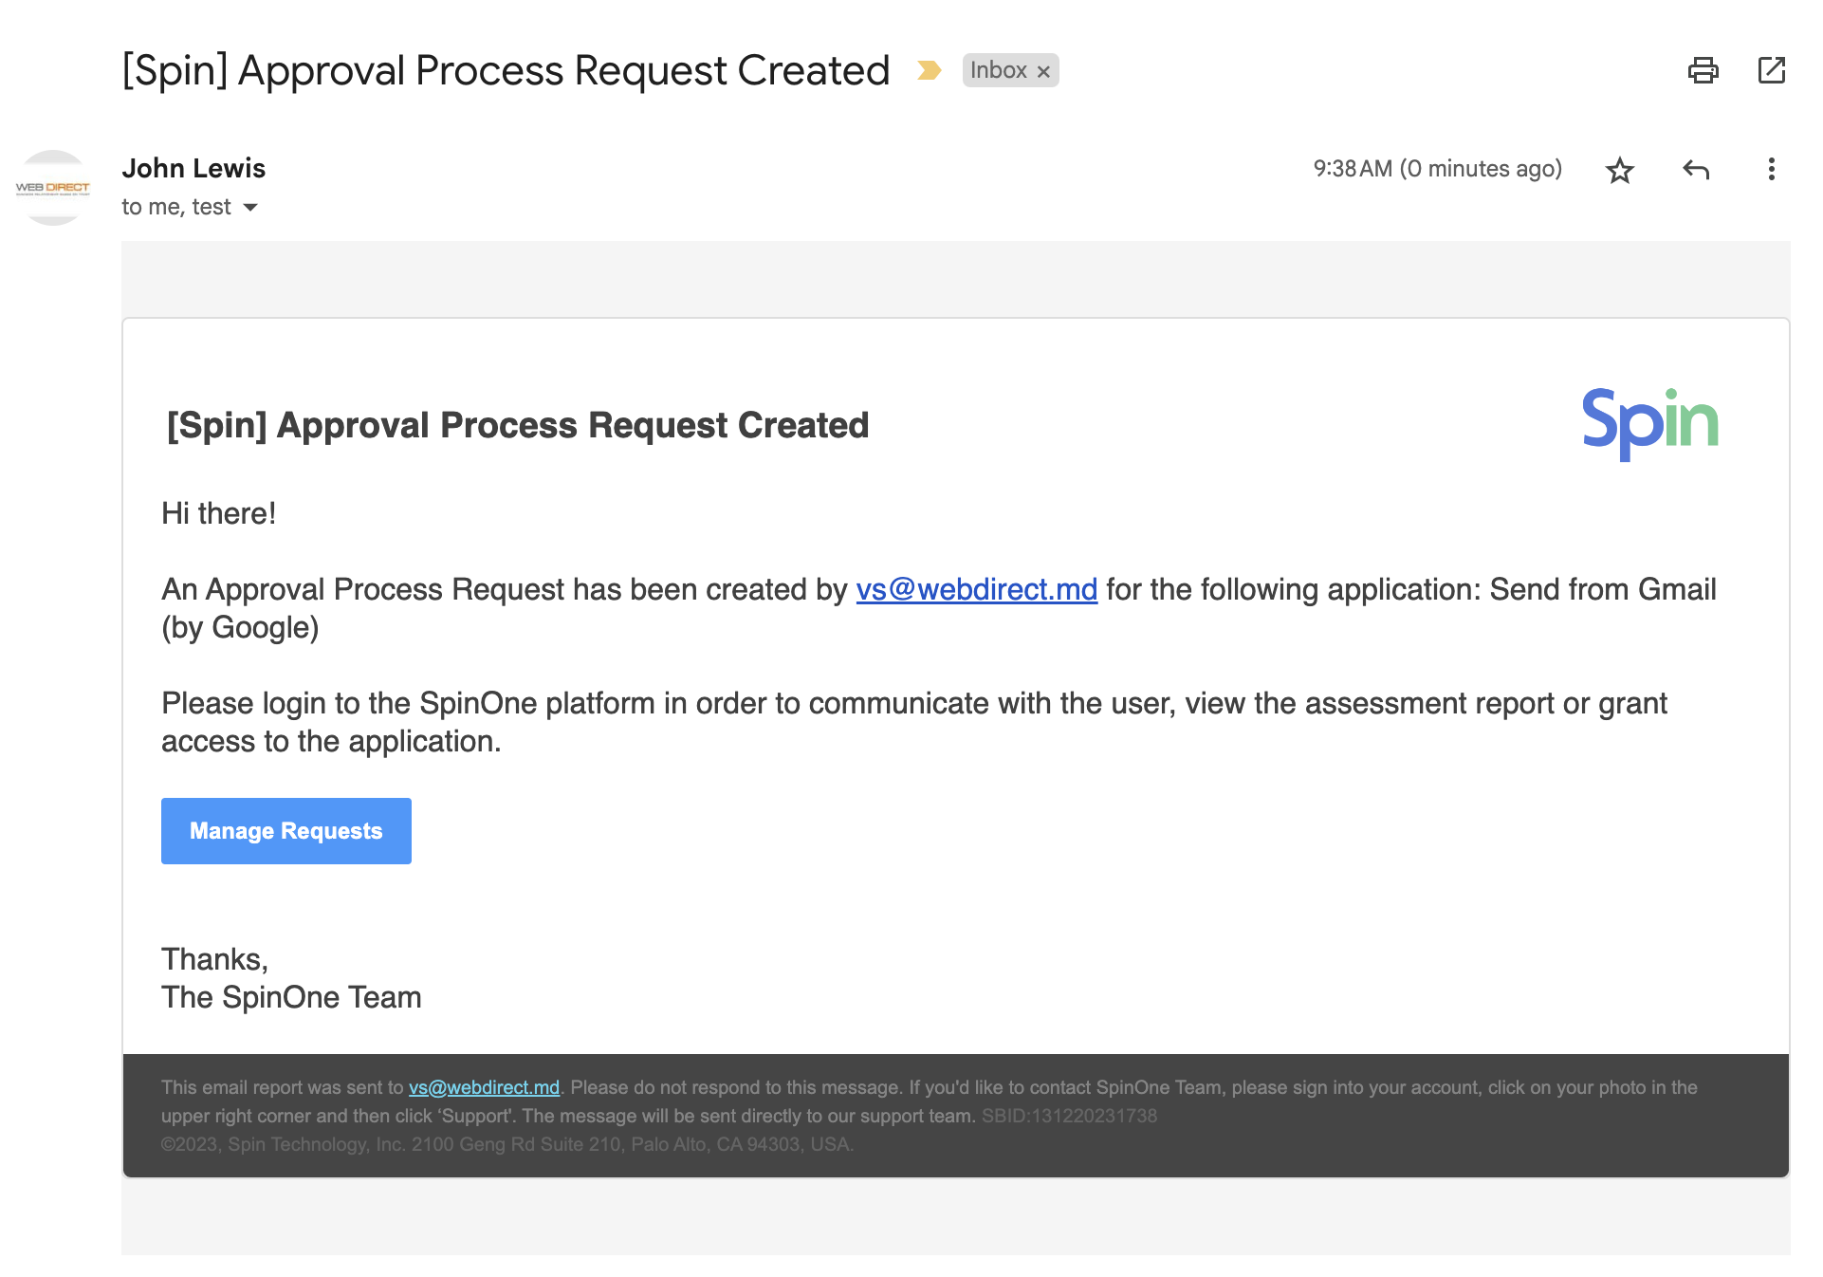Expand recipient details arrow next to 'to me, test'

pyautogui.click(x=250, y=207)
